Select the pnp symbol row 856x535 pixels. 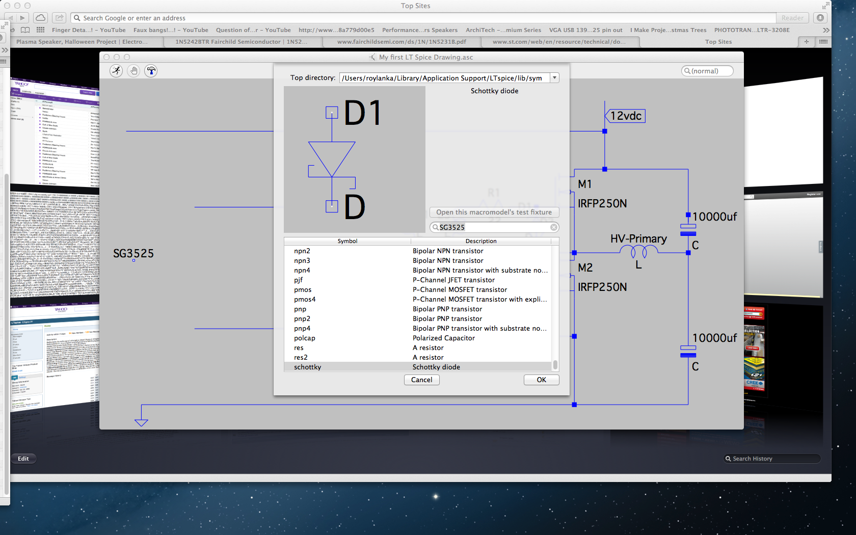tap(418, 309)
